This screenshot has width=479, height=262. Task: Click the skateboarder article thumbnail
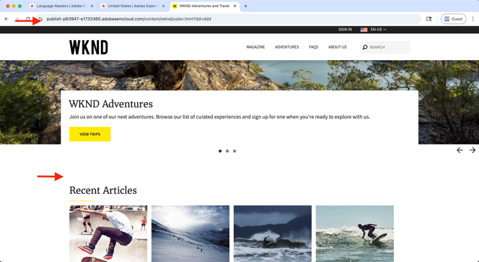(108, 234)
